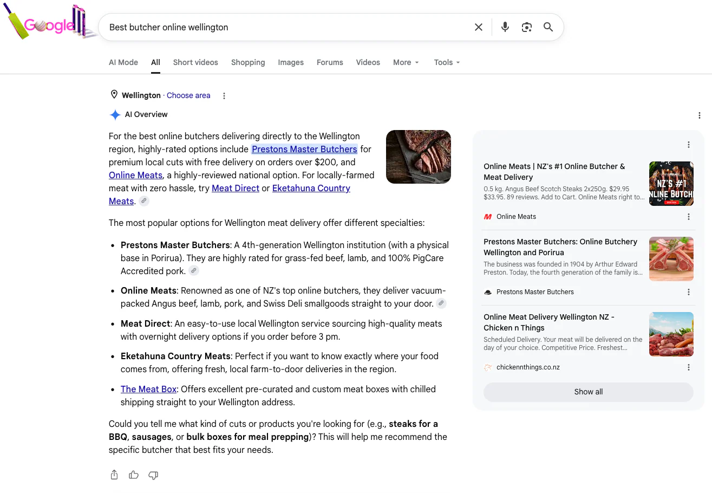
Task: Open Prestons Master Butchers Online Butchery result
Action: (x=560, y=247)
